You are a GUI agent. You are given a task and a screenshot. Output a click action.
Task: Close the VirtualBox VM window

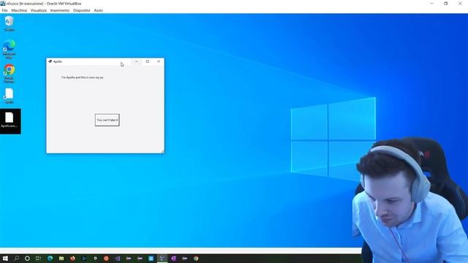coord(460,3)
